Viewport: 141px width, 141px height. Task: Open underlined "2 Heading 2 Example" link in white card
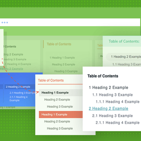[108, 108]
